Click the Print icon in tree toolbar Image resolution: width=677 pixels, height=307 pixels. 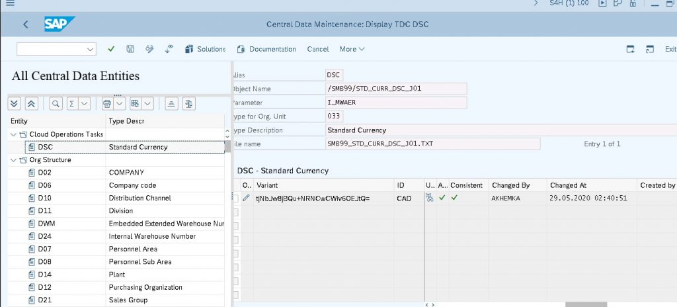pos(107,104)
